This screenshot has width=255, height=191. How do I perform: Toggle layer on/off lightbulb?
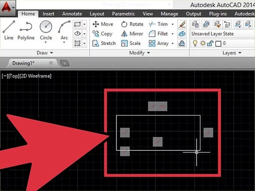click(x=195, y=43)
